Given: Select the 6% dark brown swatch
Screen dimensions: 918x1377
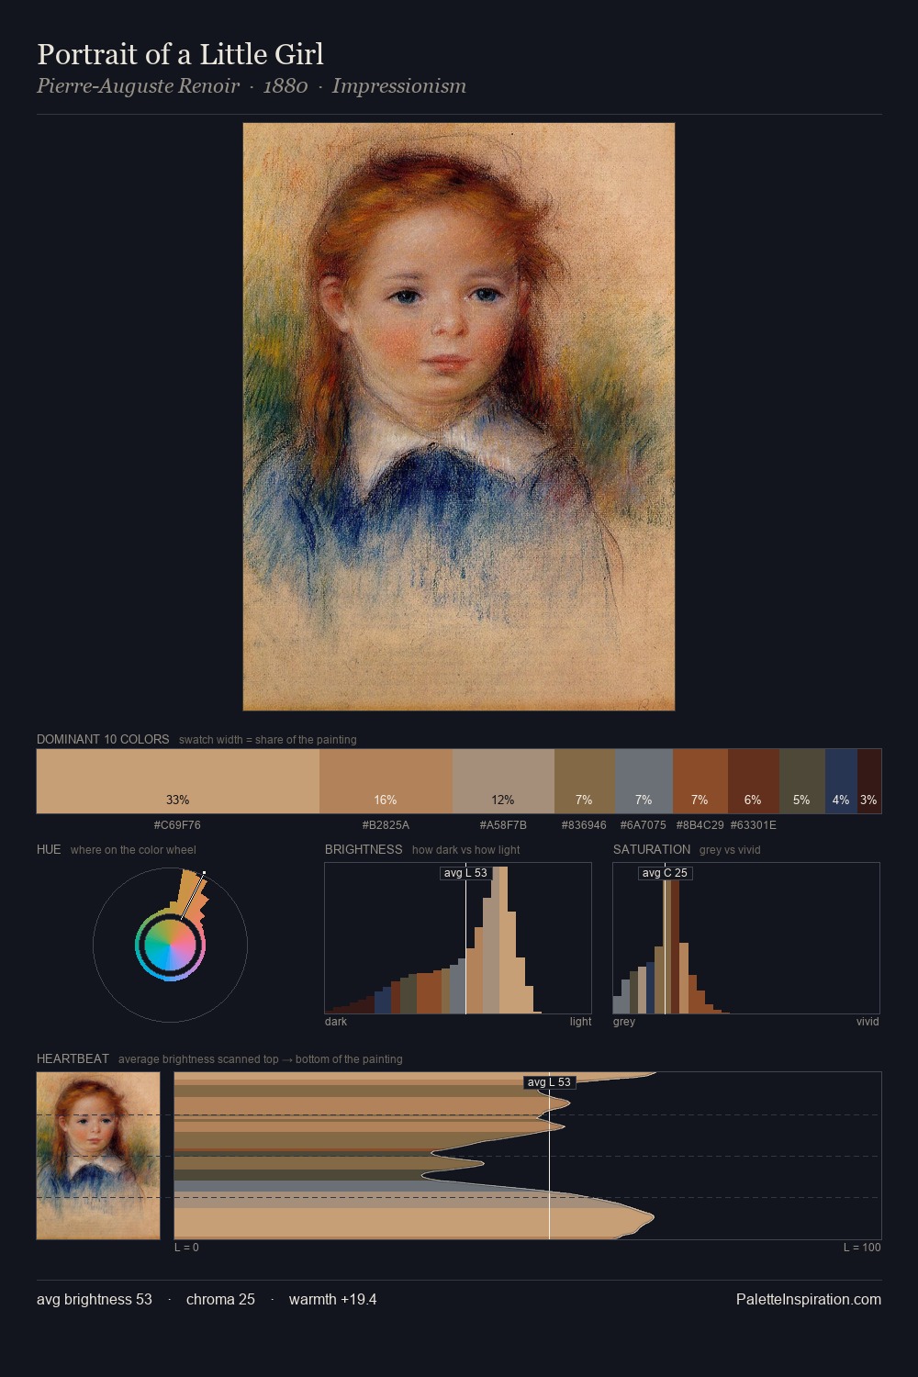Looking at the screenshot, I should [x=754, y=781].
